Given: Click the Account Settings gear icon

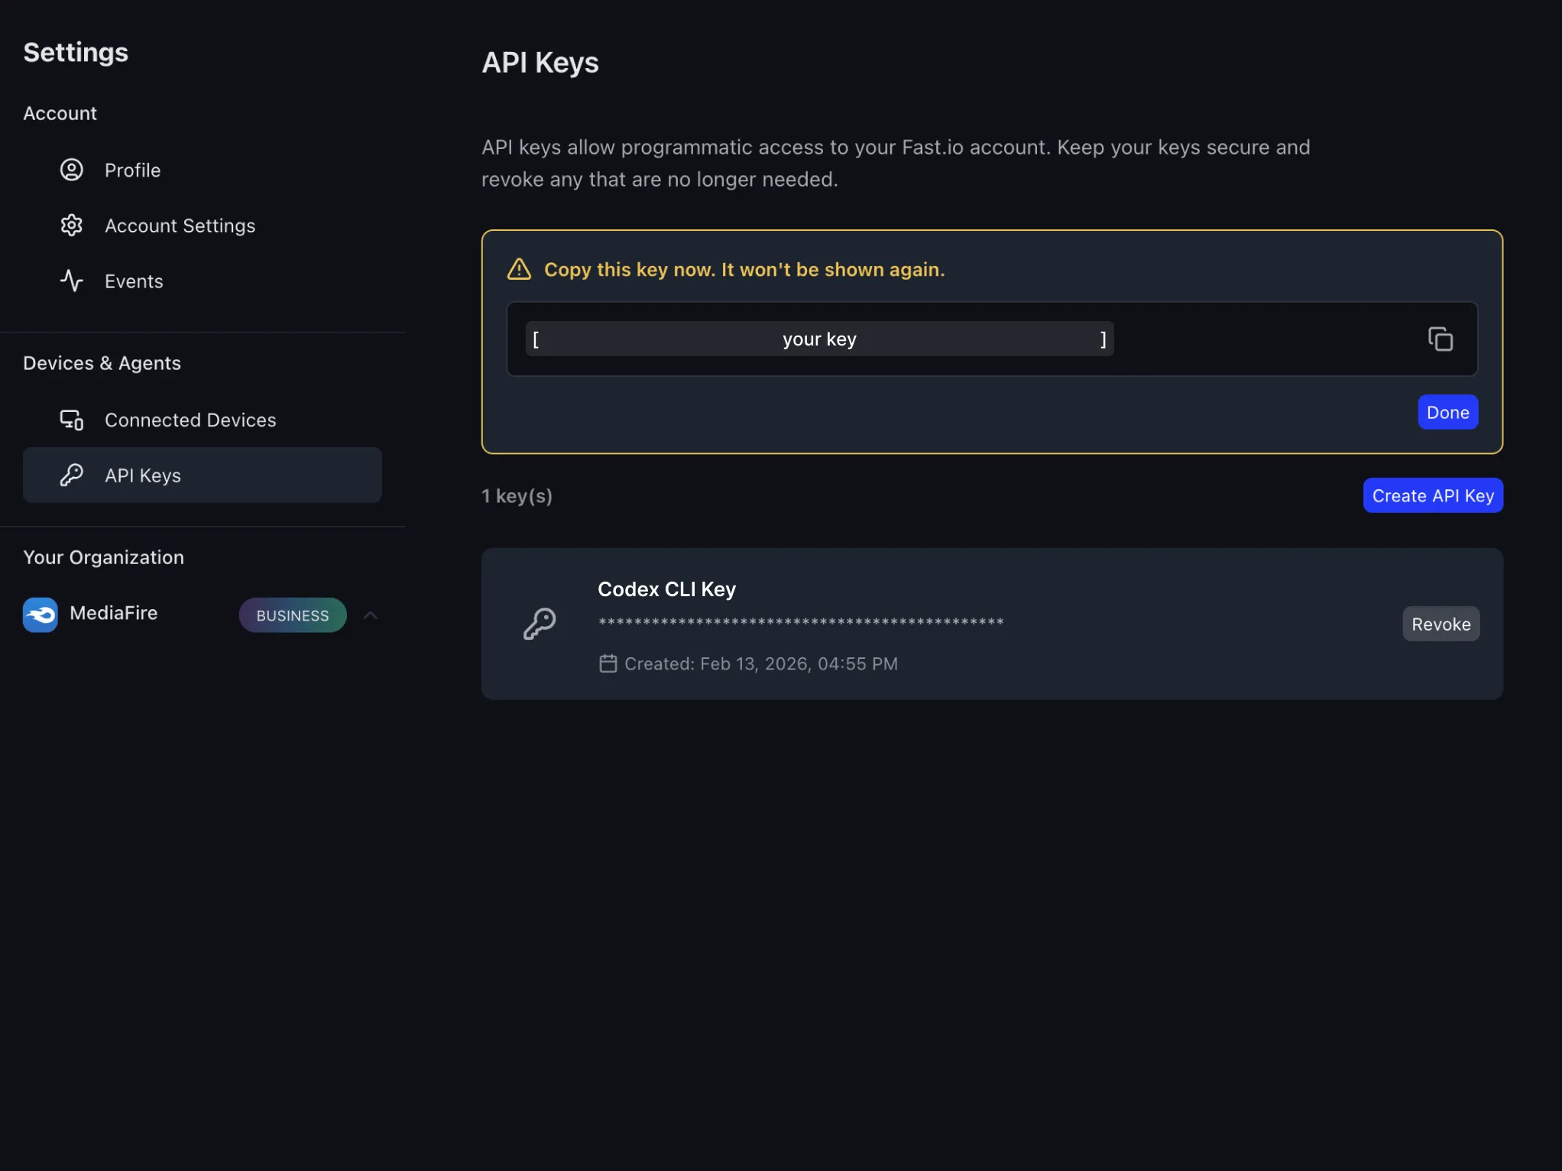Looking at the screenshot, I should tap(71, 225).
